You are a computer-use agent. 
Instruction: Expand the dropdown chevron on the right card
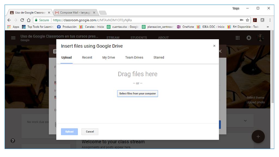245,121
